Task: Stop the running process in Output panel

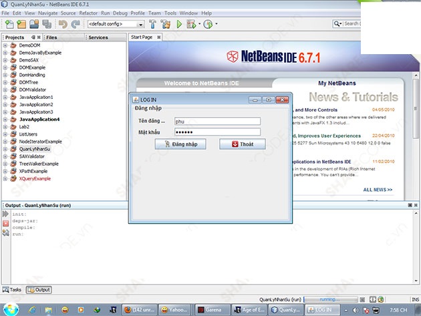Action: tap(5, 222)
